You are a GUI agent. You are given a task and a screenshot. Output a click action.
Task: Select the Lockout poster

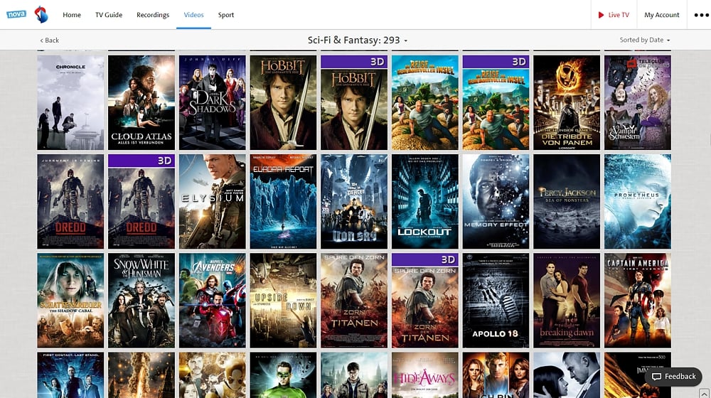click(x=425, y=201)
